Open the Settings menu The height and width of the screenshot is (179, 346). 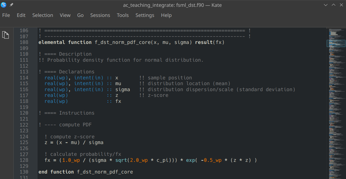point(145,15)
